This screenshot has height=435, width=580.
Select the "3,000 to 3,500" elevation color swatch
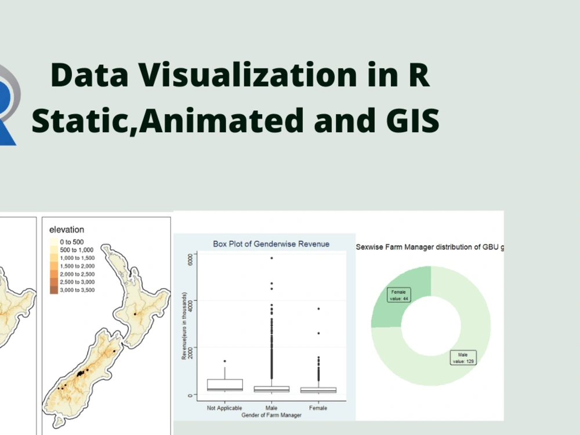coord(54,290)
